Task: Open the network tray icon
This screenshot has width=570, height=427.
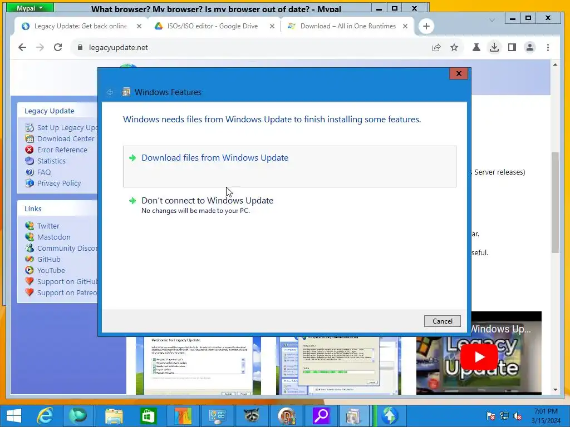Action: point(504,416)
